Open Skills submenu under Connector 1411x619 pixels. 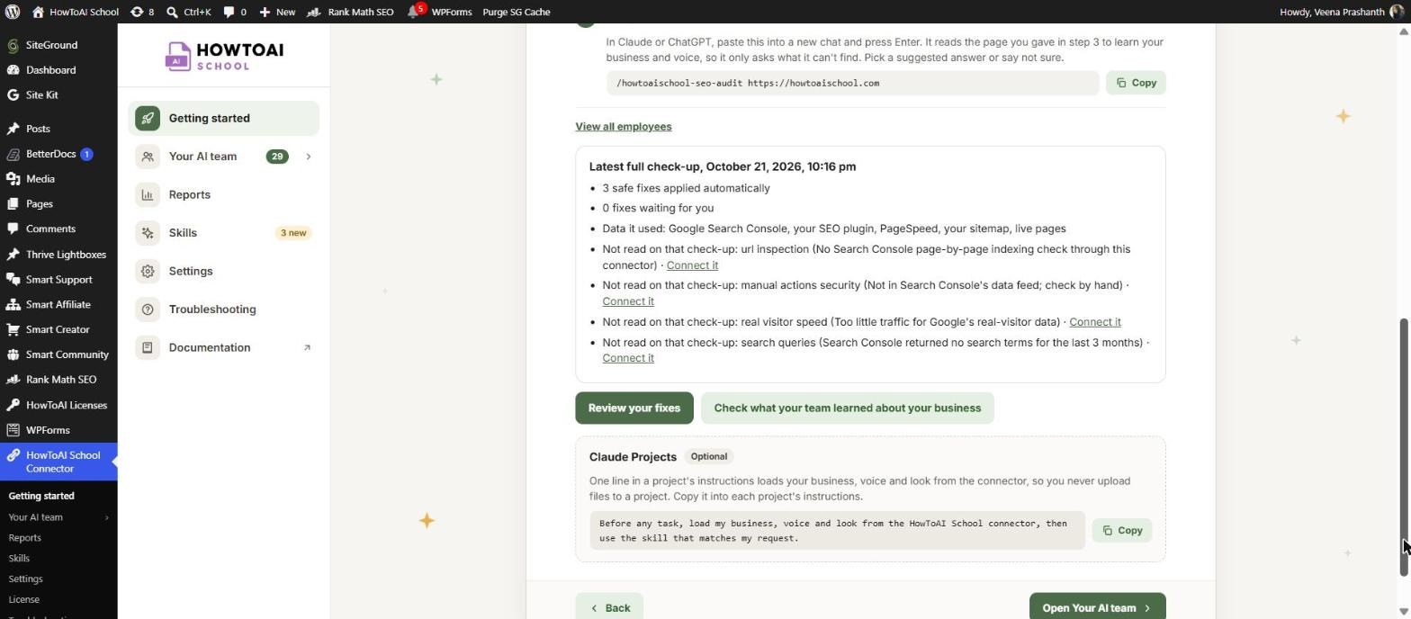pos(19,559)
